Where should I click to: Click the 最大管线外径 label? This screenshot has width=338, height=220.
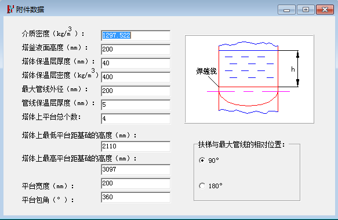54,89
